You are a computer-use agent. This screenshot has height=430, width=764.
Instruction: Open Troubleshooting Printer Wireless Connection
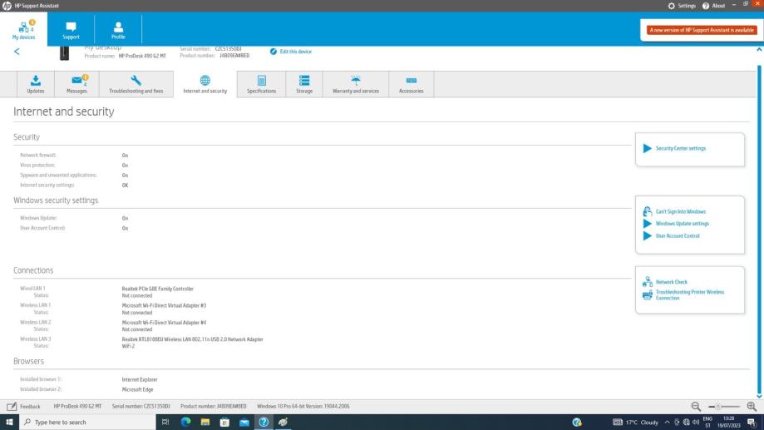tap(683, 295)
